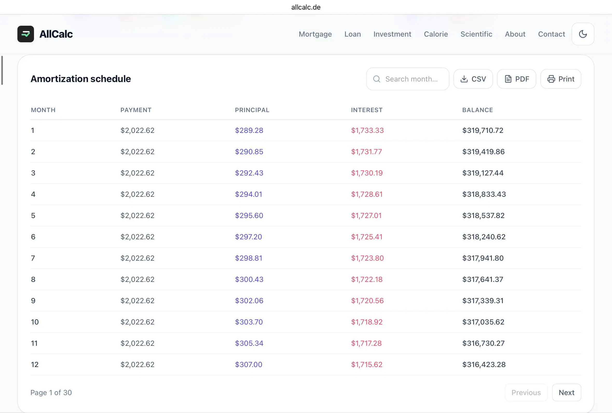
Task: Click principal $302.06 in month 9
Action: pyautogui.click(x=249, y=301)
